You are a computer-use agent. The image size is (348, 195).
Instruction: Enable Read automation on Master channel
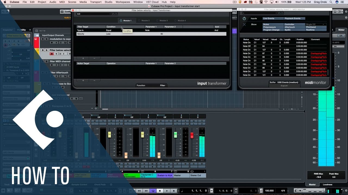click(x=178, y=164)
